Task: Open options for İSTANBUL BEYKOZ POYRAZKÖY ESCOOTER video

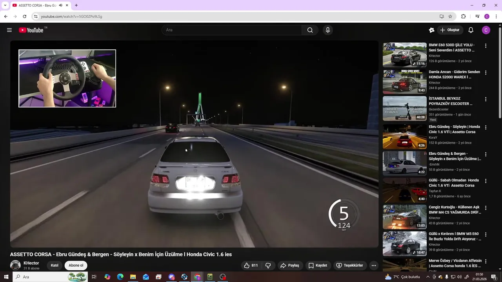Action: tap(486, 99)
